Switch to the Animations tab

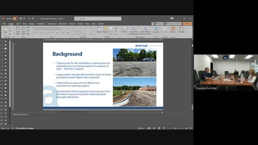(52, 24)
